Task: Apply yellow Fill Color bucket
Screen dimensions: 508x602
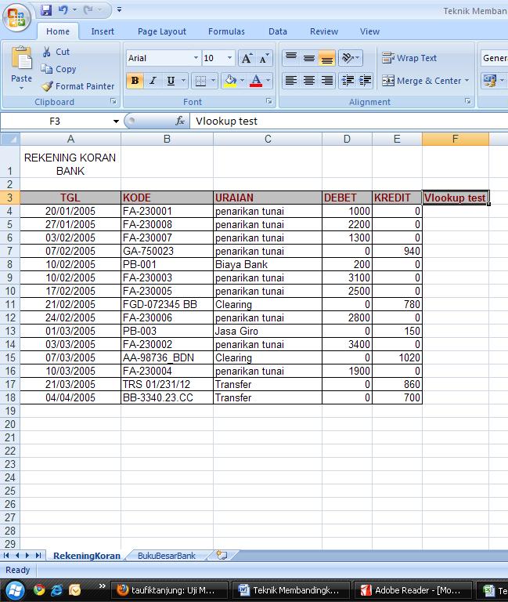Action: [x=230, y=81]
